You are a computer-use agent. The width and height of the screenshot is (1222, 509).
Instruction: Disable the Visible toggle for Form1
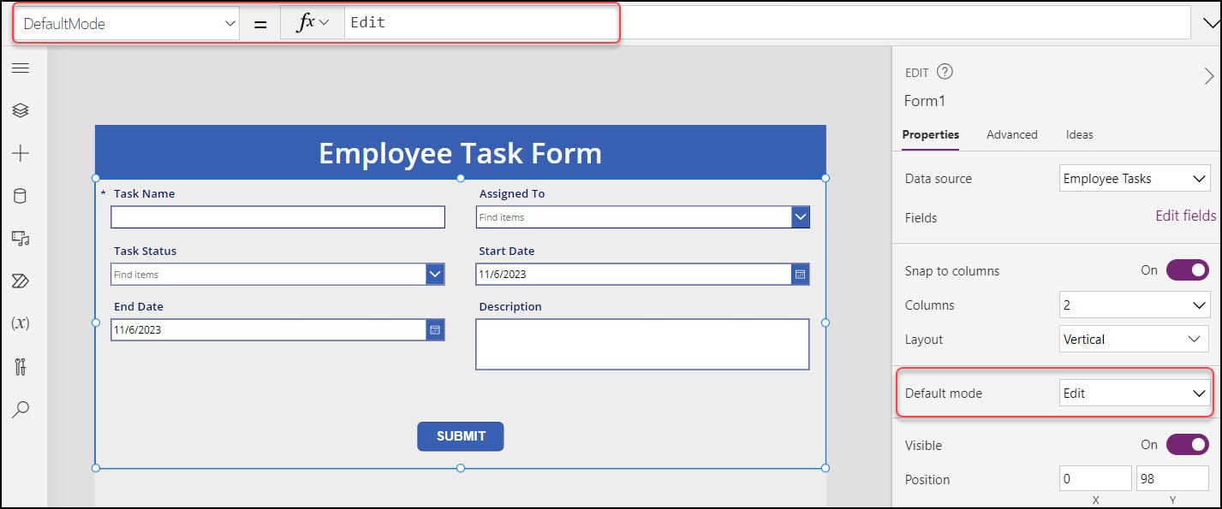pyautogui.click(x=1187, y=444)
